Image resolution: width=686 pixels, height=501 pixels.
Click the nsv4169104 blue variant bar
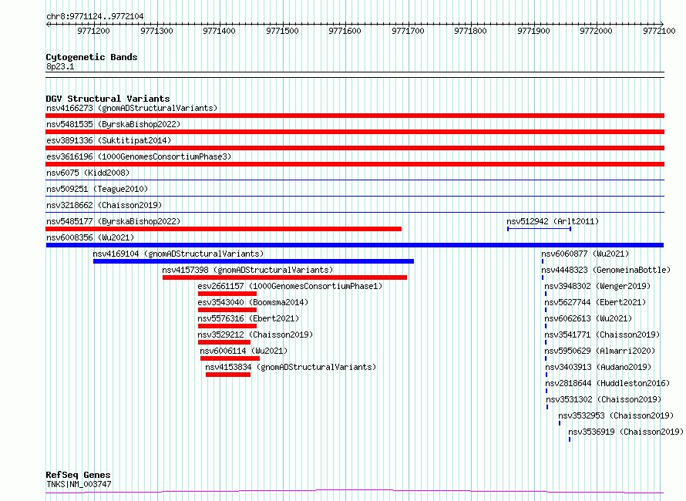coord(254,261)
